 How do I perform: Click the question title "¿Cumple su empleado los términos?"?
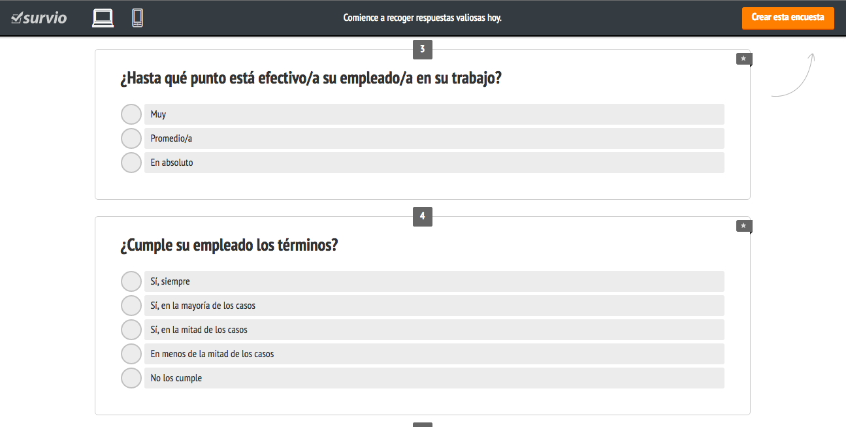[229, 245]
